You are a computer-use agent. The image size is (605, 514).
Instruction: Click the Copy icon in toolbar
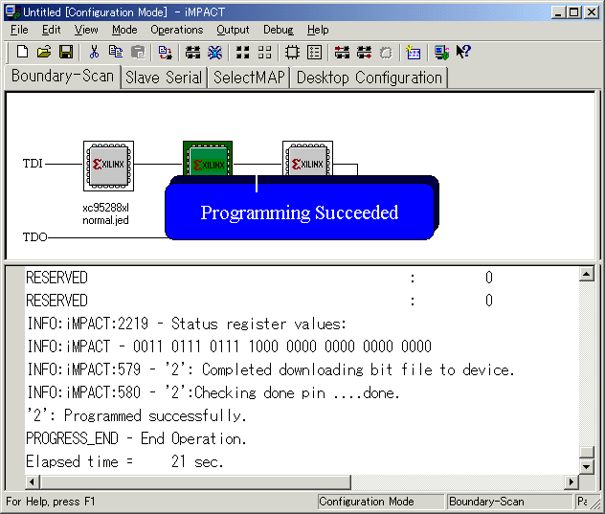tap(116, 52)
